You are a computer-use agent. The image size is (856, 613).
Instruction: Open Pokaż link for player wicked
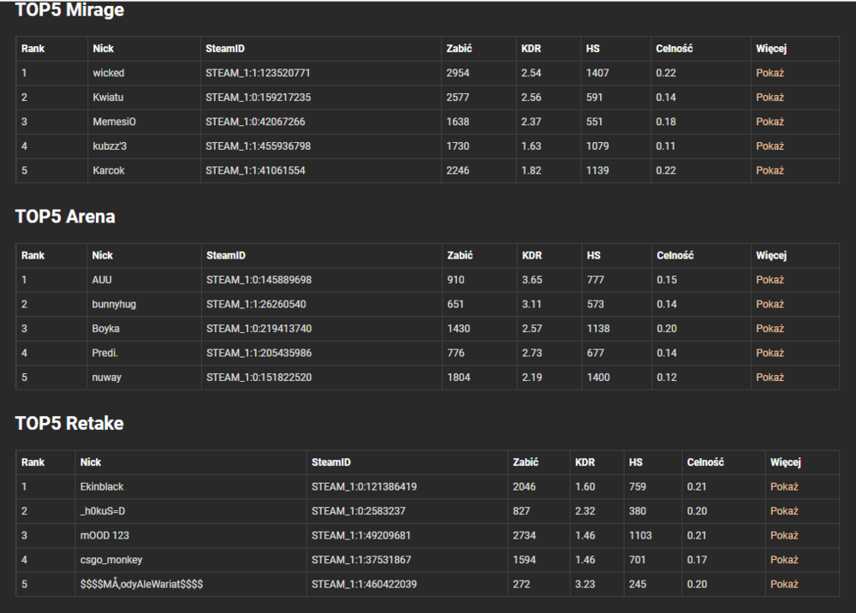pyautogui.click(x=770, y=73)
